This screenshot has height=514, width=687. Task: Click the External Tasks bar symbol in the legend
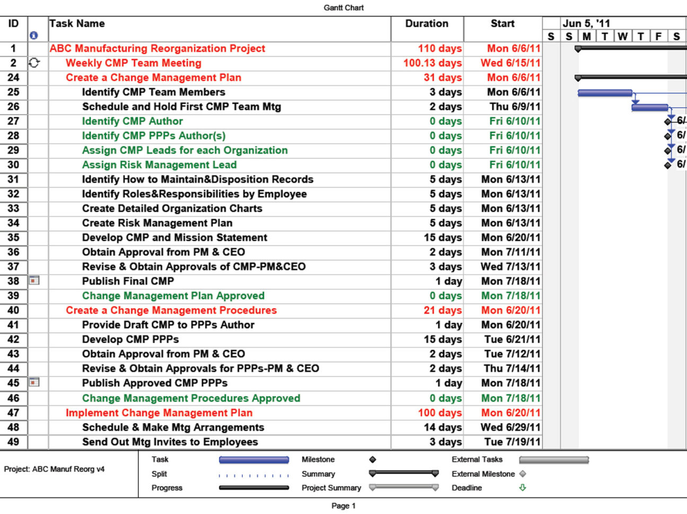pyautogui.click(x=554, y=459)
